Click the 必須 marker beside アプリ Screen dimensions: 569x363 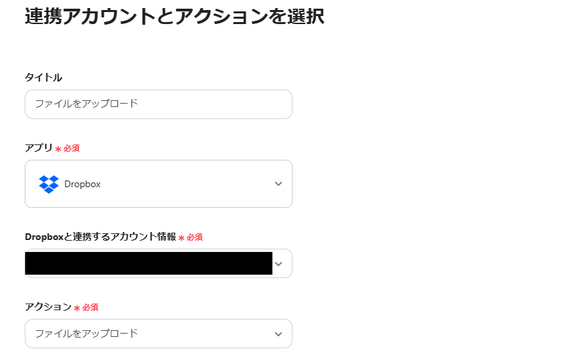tap(72, 148)
